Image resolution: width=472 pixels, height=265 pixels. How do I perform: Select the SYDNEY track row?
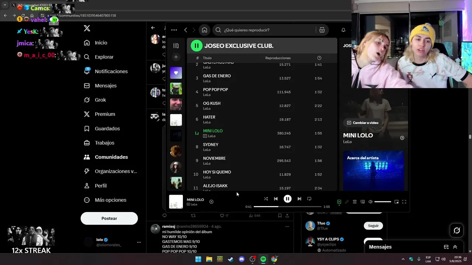click(x=262, y=147)
